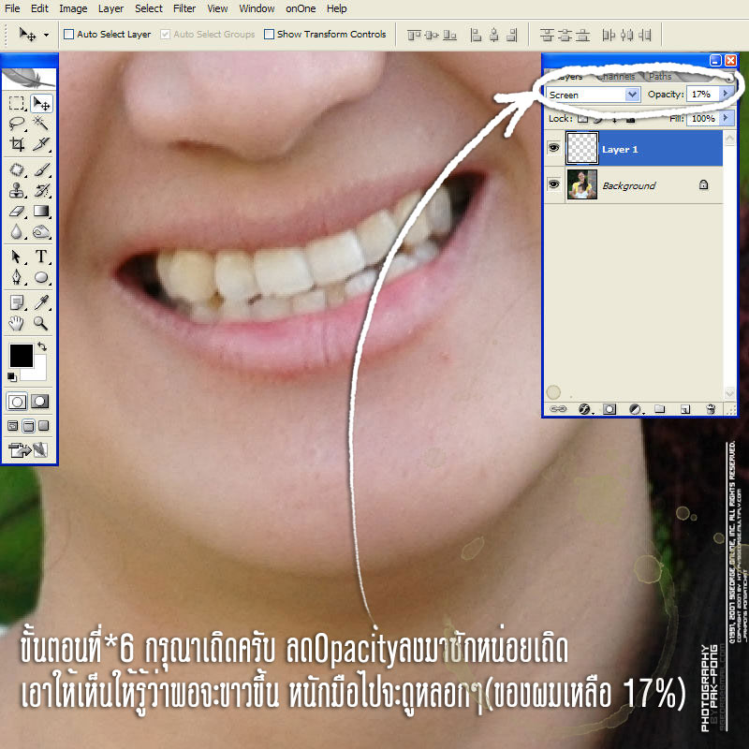Switch to Standard editing mode
The height and width of the screenshot is (749, 749).
click(x=17, y=402)
